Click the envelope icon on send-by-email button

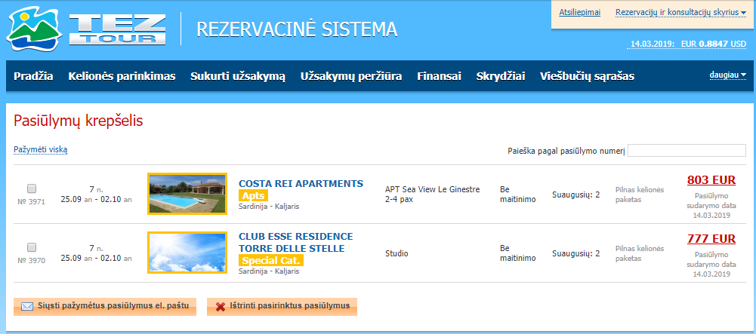tap(27, 307)
